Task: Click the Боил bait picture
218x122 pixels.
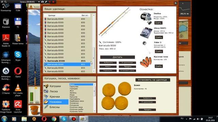Action: pos(116,96)
